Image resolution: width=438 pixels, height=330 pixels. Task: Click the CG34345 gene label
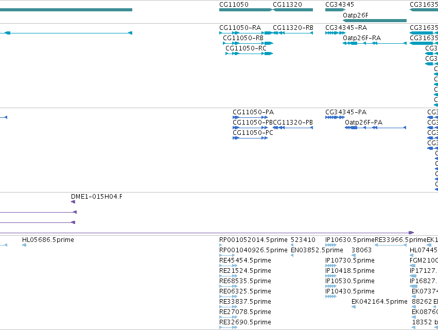pos(339,5)
